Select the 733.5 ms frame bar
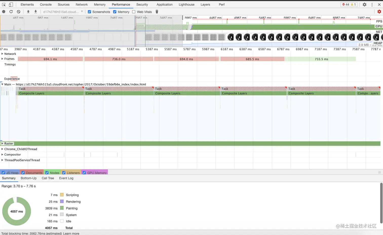Viewport: 383px width, 235px height. 321,59
